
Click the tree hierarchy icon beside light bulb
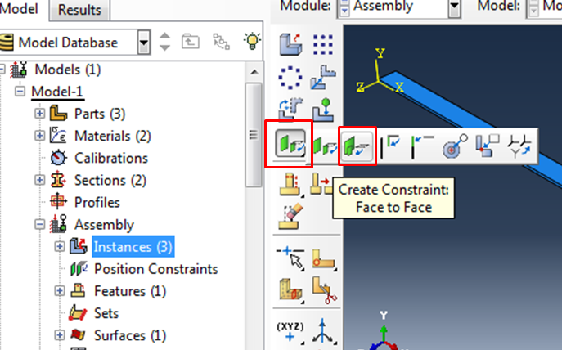221,42
